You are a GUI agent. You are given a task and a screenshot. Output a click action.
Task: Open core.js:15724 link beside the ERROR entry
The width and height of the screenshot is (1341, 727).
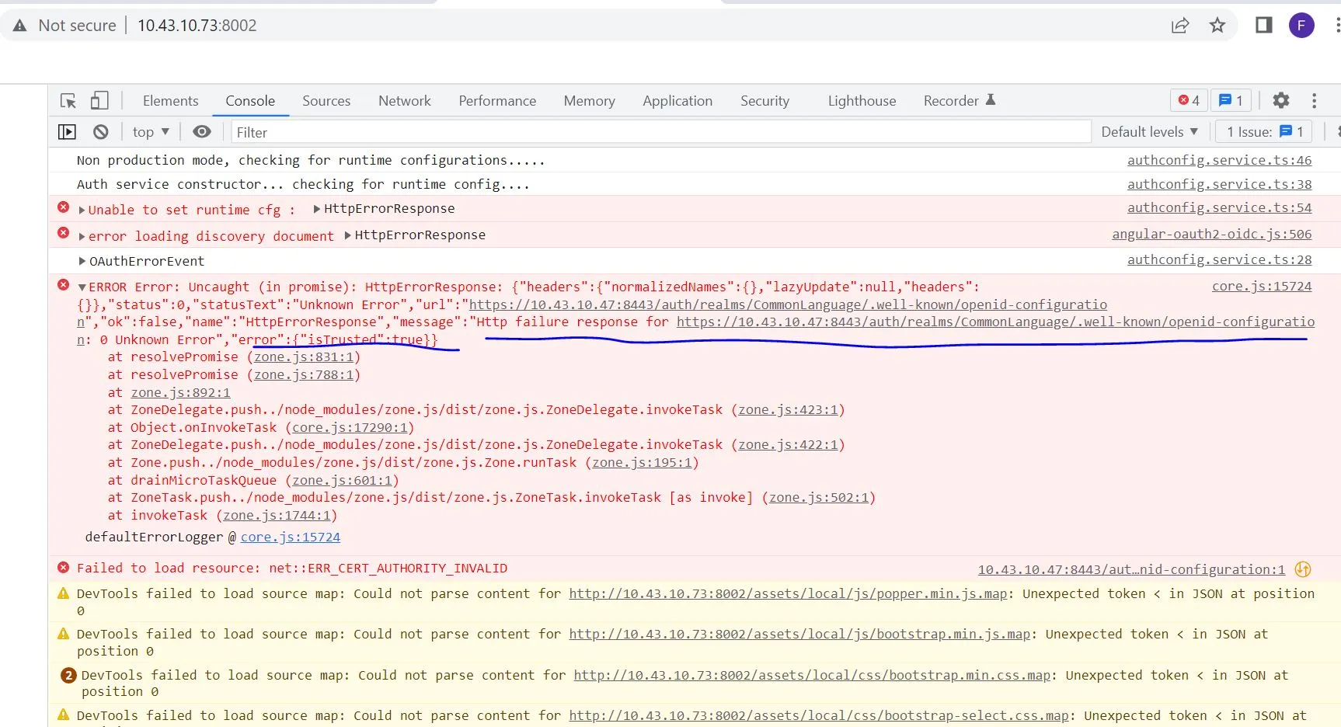(x=1262, y=286)
